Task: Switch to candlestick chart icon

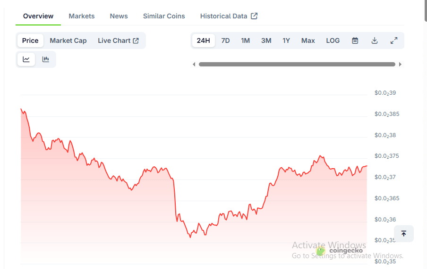Action: (46, 59)
